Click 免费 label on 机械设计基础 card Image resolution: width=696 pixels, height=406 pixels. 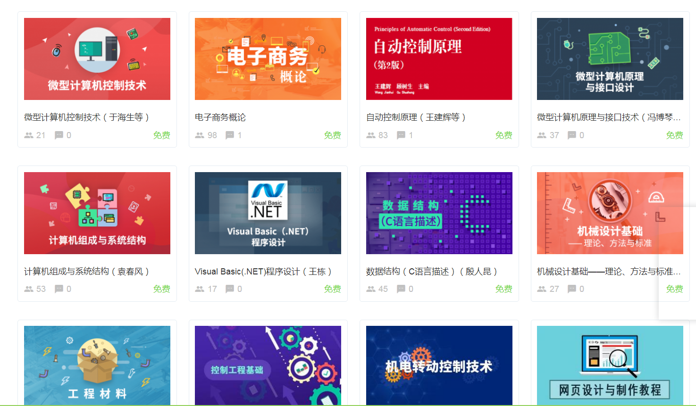674,289
